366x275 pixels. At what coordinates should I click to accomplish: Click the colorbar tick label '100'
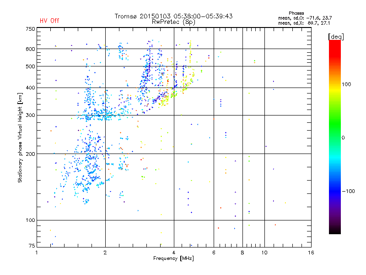click(346, 84)
